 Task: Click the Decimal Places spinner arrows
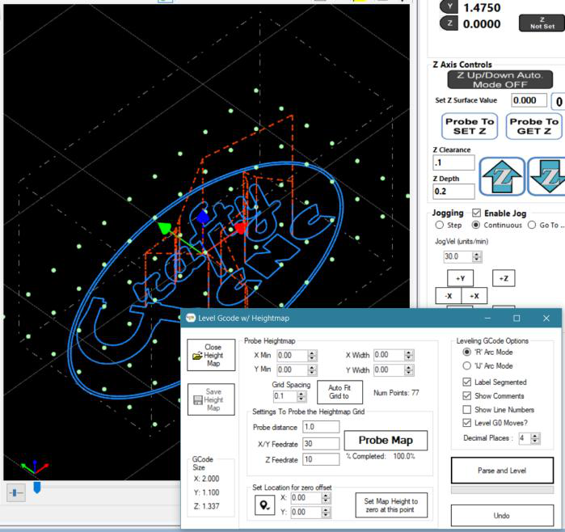pyautogui.click(x=535, y=438)
